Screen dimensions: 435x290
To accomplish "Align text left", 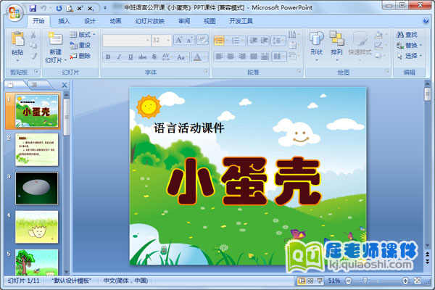I will (220, 57).
